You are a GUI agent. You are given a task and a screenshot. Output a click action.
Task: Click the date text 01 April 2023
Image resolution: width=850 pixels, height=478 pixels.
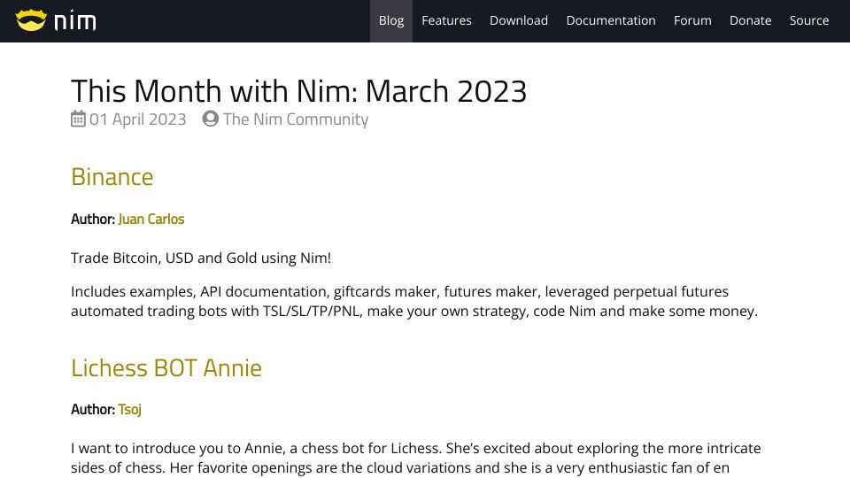[x=138, y=119]
